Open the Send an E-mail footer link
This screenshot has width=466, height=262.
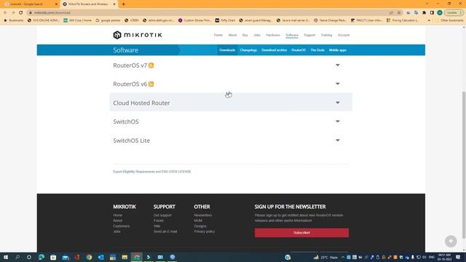(165, 231)
